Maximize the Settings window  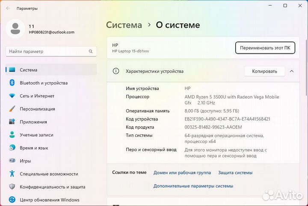tap(285, 6)
